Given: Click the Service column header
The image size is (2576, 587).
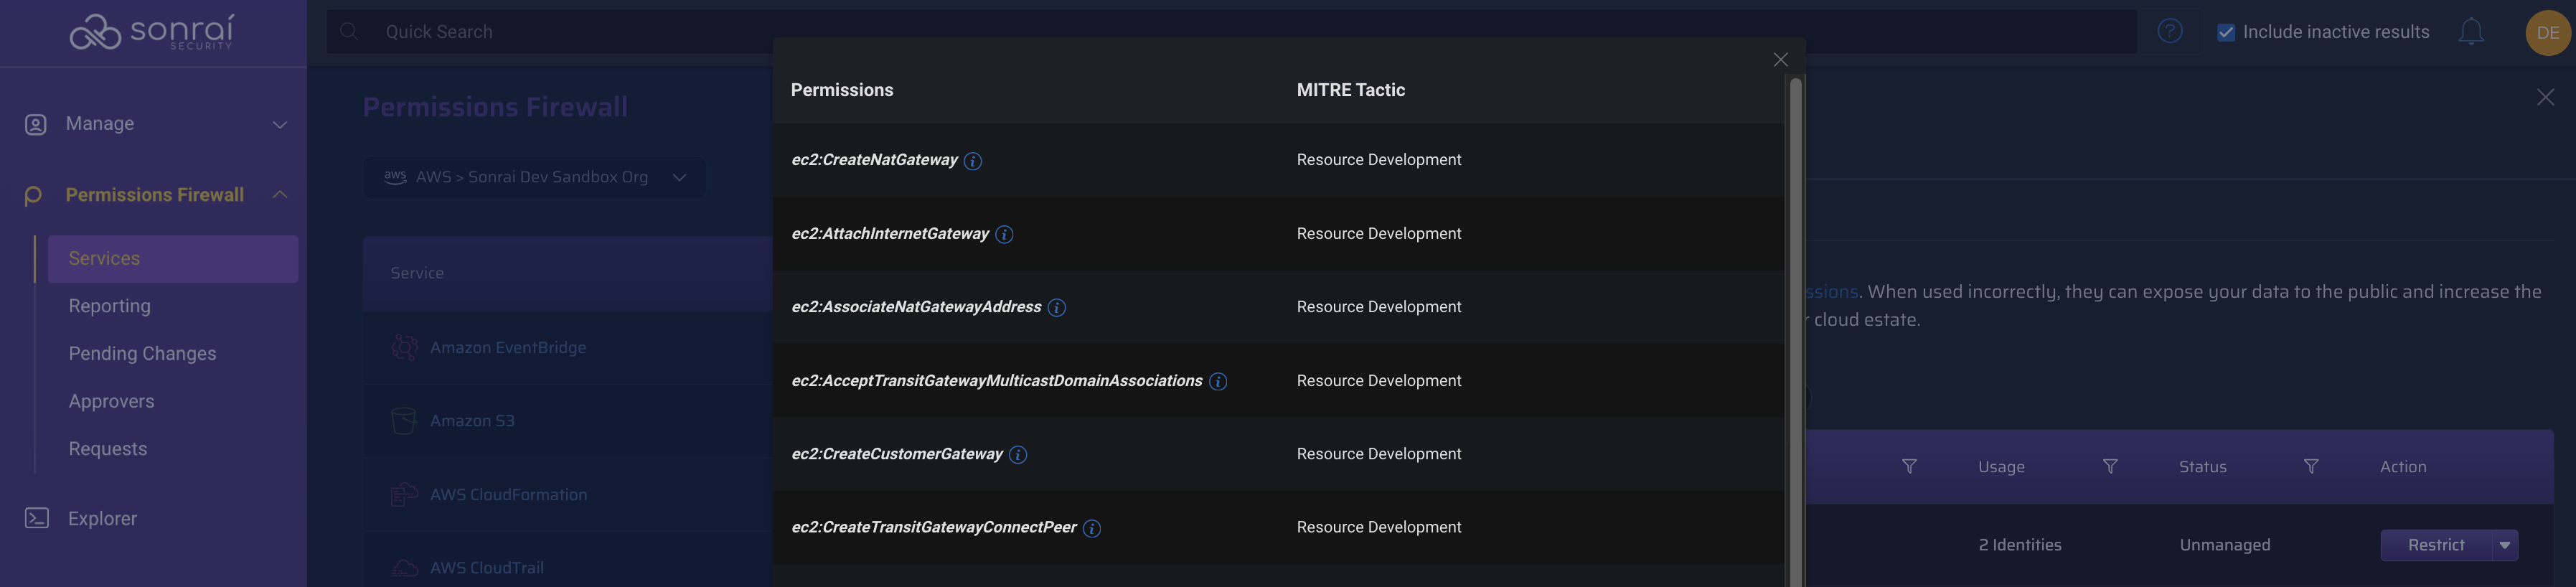Looking at the screenshot, I should 417,273.
